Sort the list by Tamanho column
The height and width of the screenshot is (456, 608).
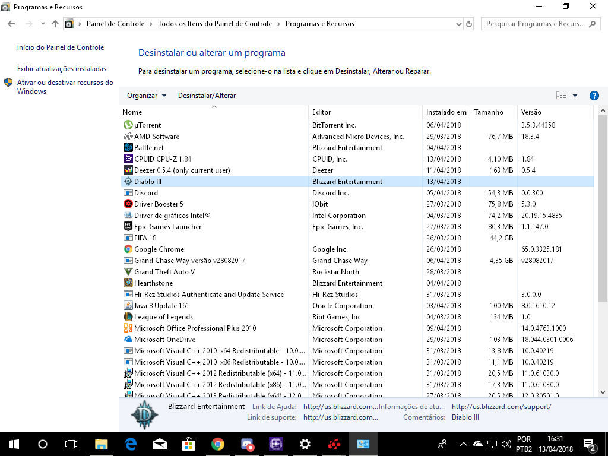(493, 112)
